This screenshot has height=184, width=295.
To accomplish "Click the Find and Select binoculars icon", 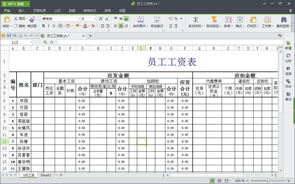I will click(x=284, y=19).
